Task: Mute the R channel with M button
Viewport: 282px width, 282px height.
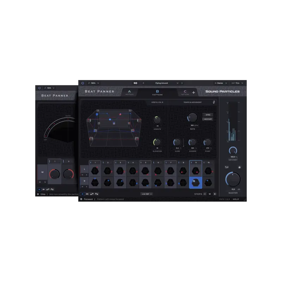Action: (82, 187)
